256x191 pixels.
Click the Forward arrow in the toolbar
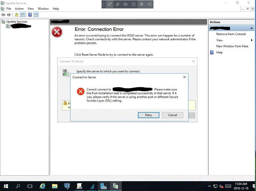click(x=9, y=15)
